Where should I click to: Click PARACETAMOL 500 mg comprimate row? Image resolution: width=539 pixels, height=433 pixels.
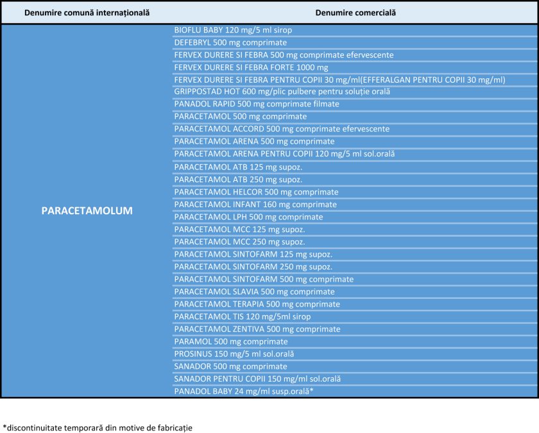[355, 117]
